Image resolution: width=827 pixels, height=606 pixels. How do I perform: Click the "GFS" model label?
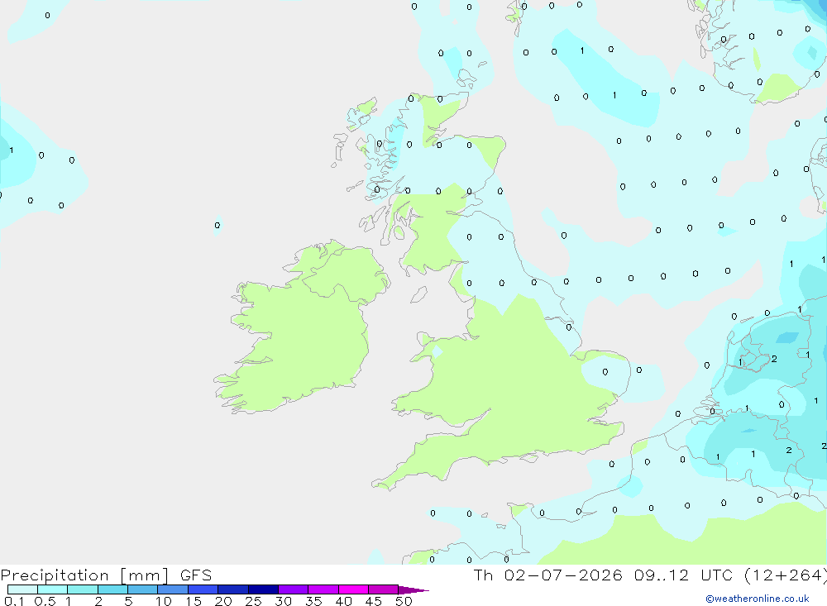click(196, 575)
